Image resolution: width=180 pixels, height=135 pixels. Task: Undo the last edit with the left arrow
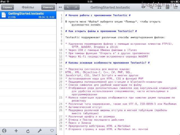click(68, 8)
